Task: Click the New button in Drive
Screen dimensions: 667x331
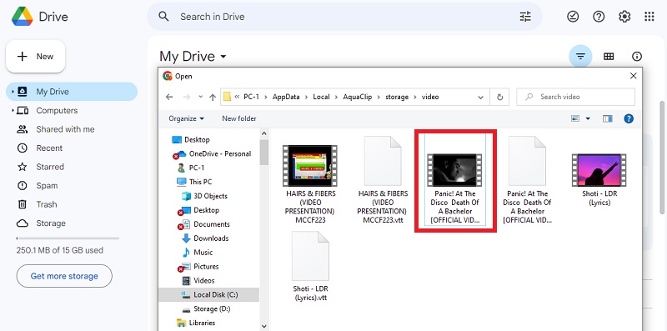Action: (x=35, y=57)
